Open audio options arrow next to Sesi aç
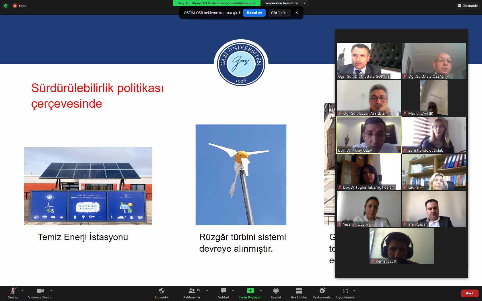The height and width of the screenshot is (301, 482). point(22,291)
